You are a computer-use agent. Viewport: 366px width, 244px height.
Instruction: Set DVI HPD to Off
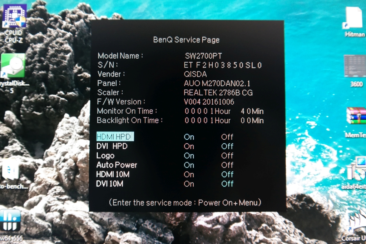(227, 146)
